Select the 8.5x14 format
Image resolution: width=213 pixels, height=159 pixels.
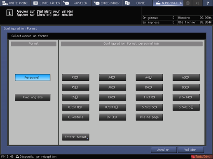186,97
